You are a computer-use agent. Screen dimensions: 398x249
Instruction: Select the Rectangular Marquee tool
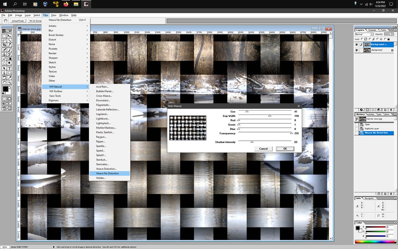coord(4,36)
